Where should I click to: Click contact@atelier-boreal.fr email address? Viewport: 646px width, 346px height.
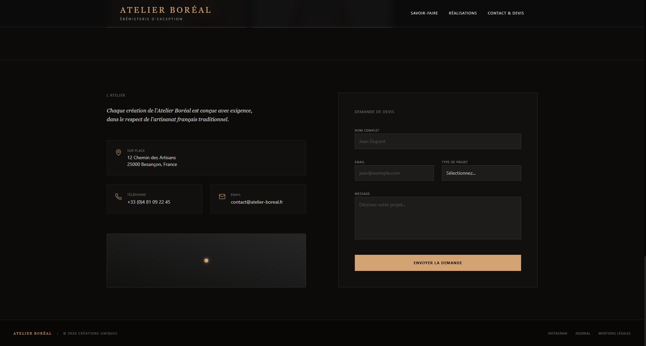pos(257,202)
